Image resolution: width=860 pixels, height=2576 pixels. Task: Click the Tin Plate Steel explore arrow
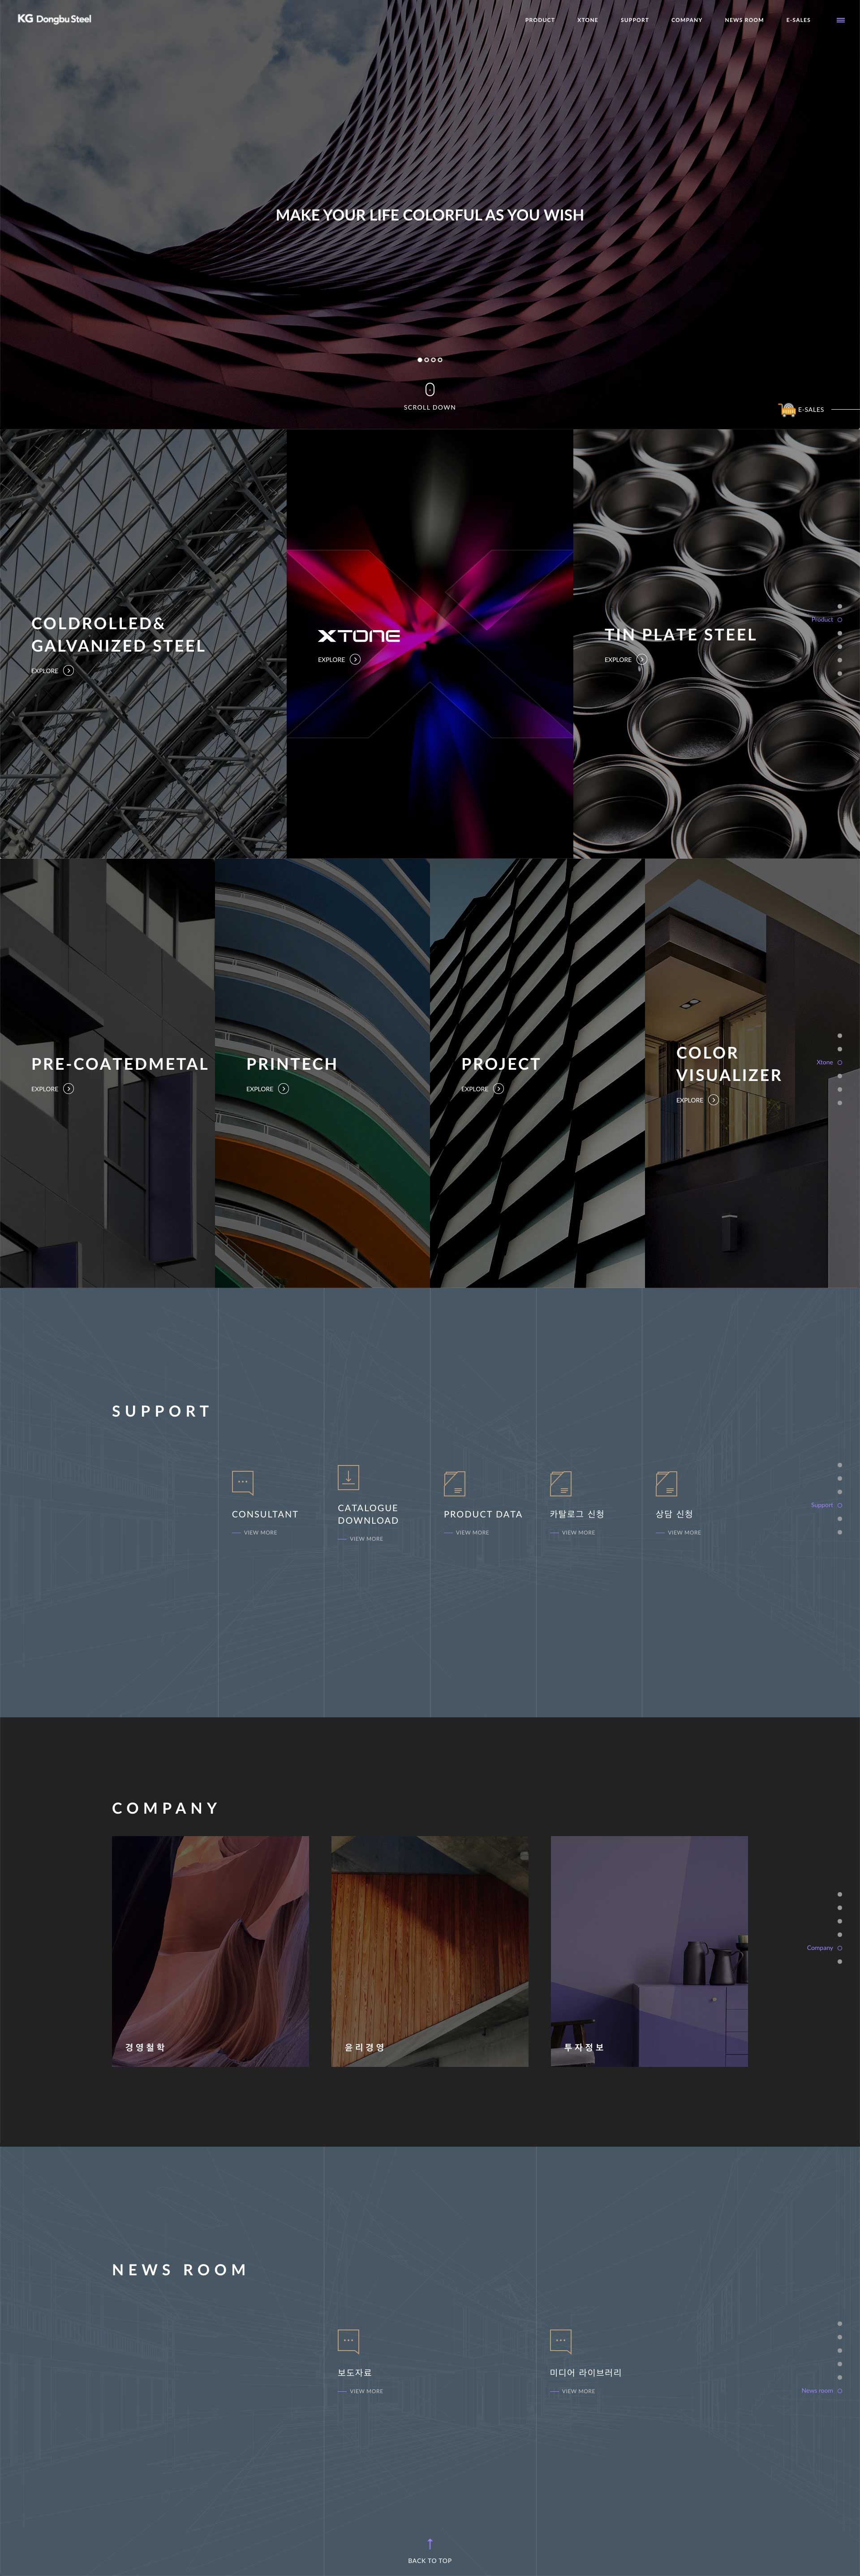(x=641, y=659)
